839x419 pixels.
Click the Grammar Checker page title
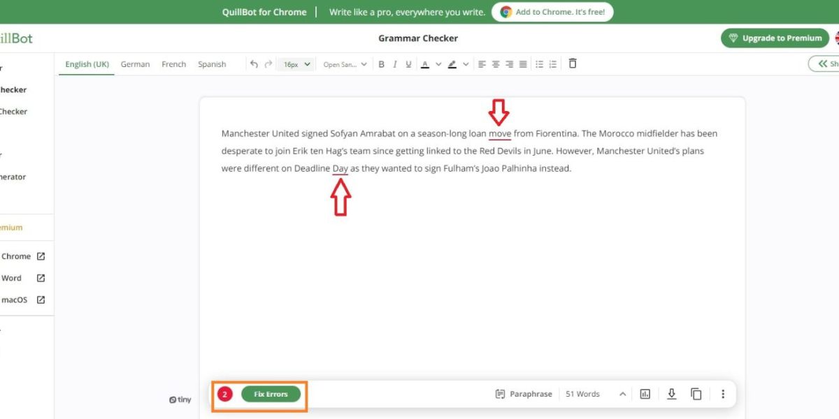click(418, 38)
